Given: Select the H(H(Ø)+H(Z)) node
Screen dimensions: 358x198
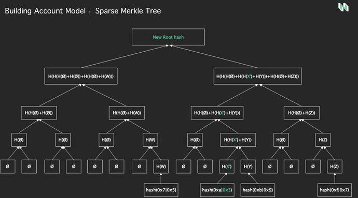Looking at the screenshot, I should (x=301, y=113).
